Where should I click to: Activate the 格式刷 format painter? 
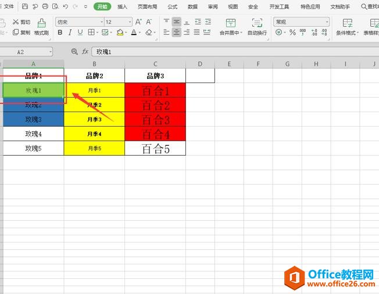[x=42, y=27]
